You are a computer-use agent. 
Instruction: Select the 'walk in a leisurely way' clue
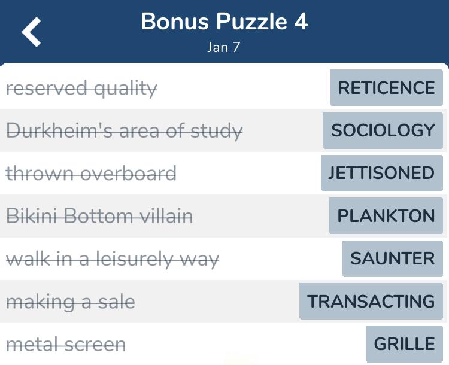113,259
